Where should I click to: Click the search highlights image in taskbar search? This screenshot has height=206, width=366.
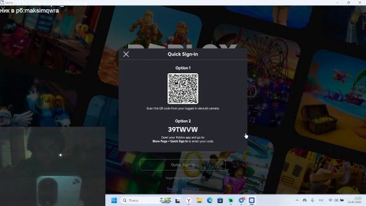coord(165,200)
